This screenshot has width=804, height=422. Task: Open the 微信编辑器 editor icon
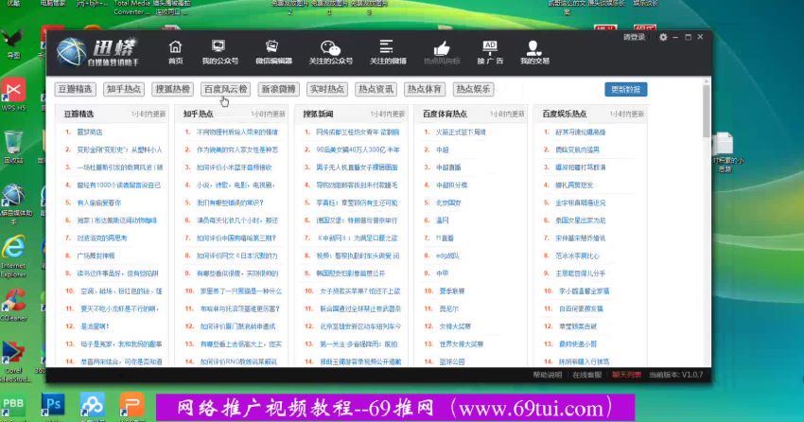click(x=273, y=52)
